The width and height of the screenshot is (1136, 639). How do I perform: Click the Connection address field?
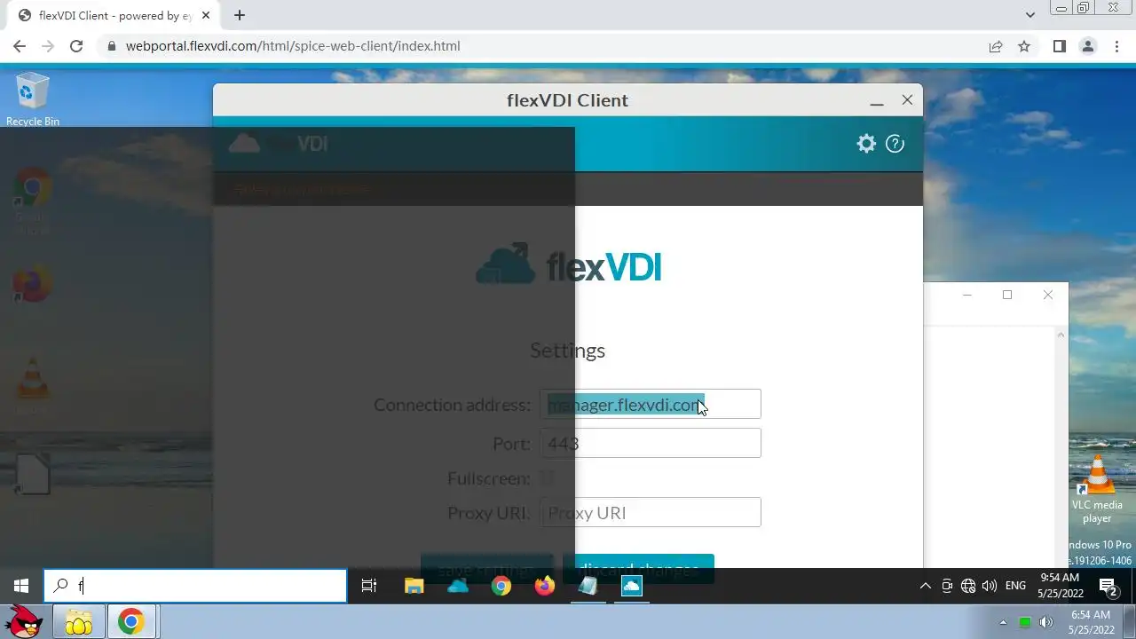tap(651, 404)
